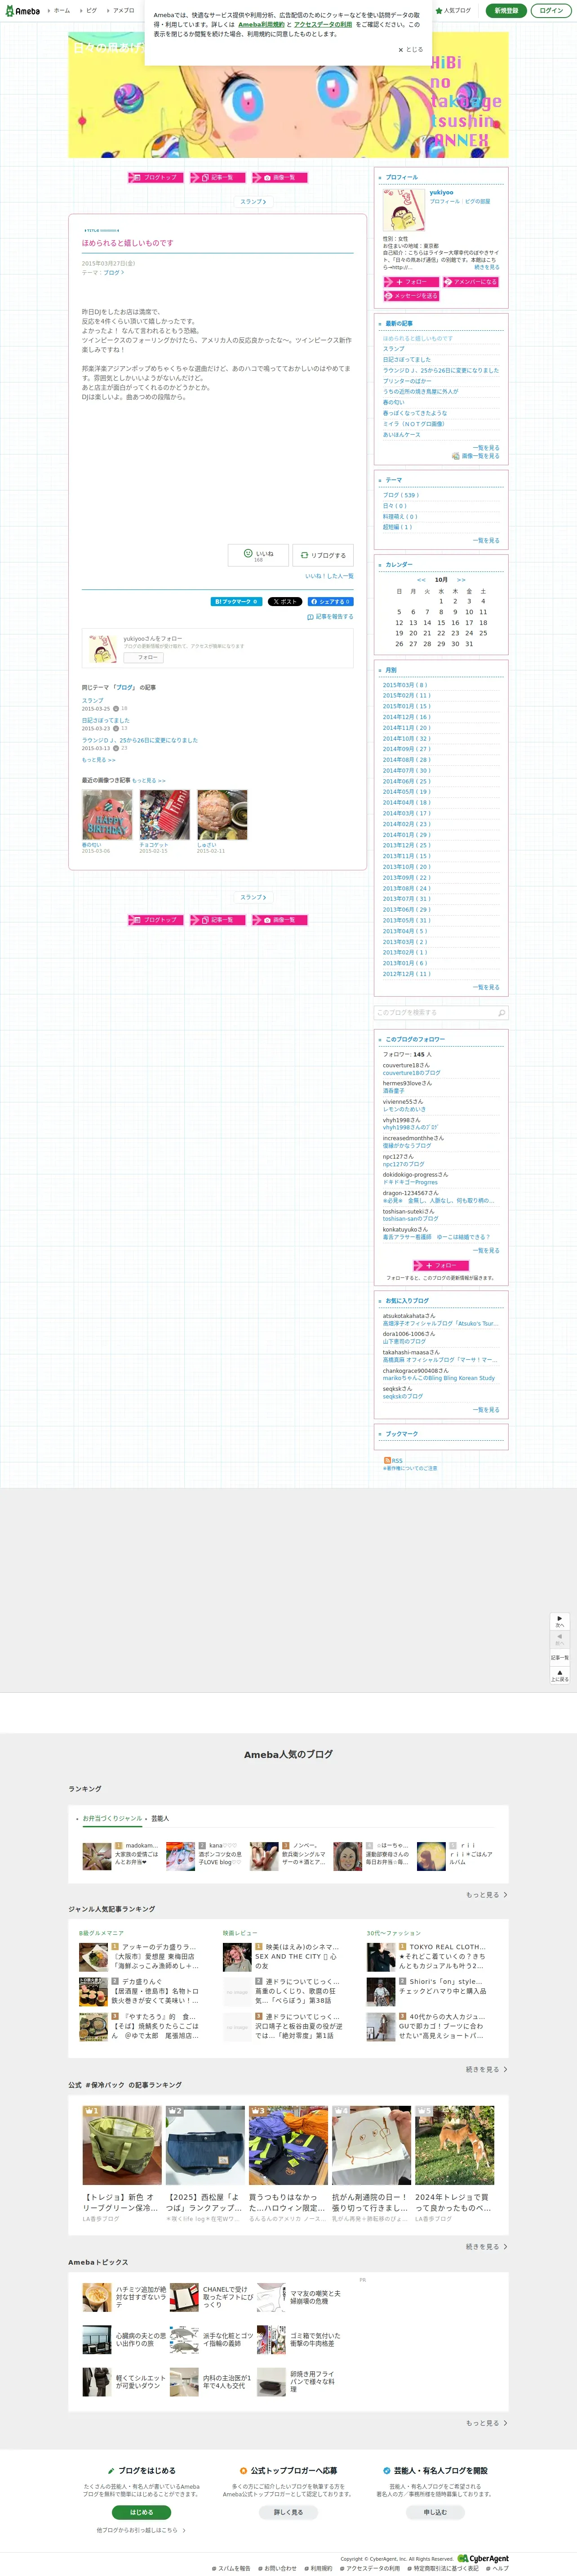
Task: Click the 上に戻る back-to-top arrow
Action: (560, 1675)
